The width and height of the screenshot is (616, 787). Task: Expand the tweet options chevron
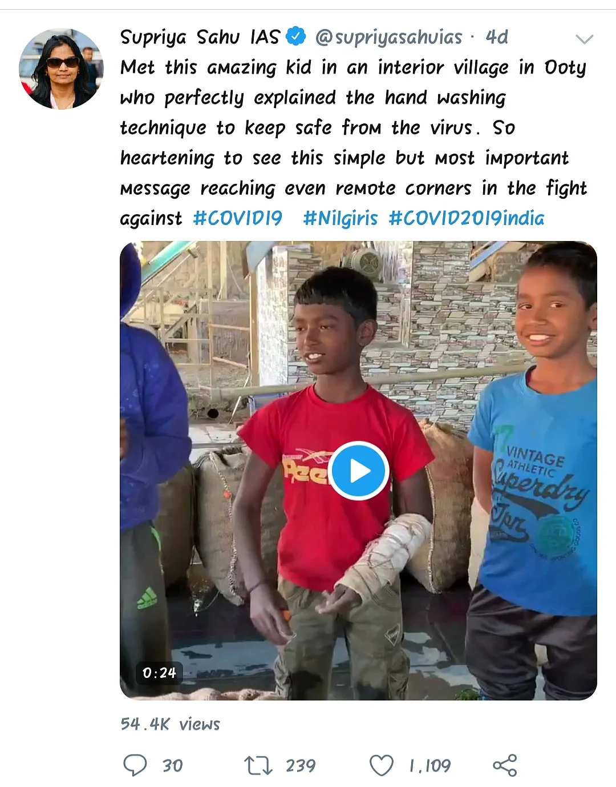pyautogui.click(x=585, y=39)
